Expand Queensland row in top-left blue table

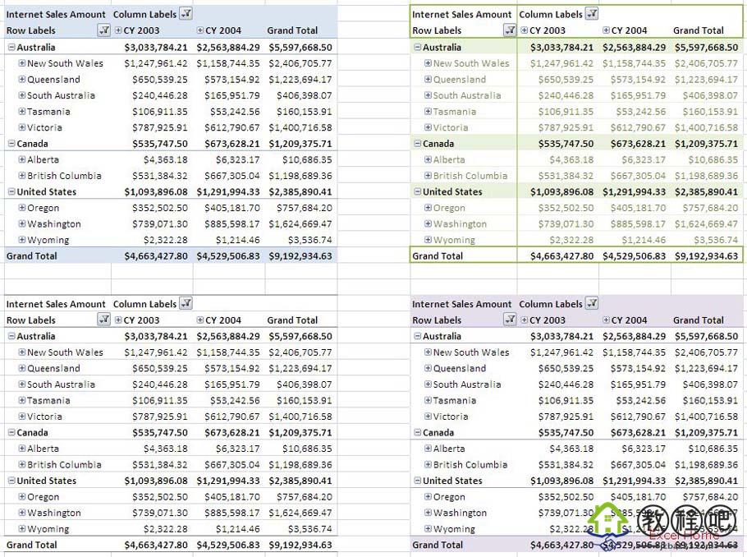pyautogui.click(x=22, y=79)
